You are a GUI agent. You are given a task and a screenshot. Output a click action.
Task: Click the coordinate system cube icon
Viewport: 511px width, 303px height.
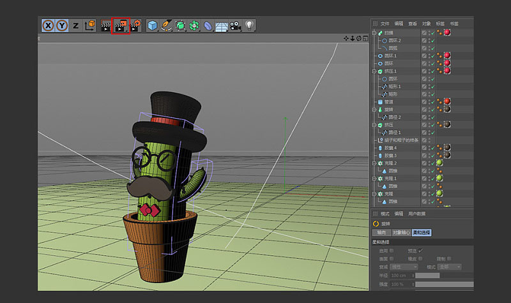point(89,26)
